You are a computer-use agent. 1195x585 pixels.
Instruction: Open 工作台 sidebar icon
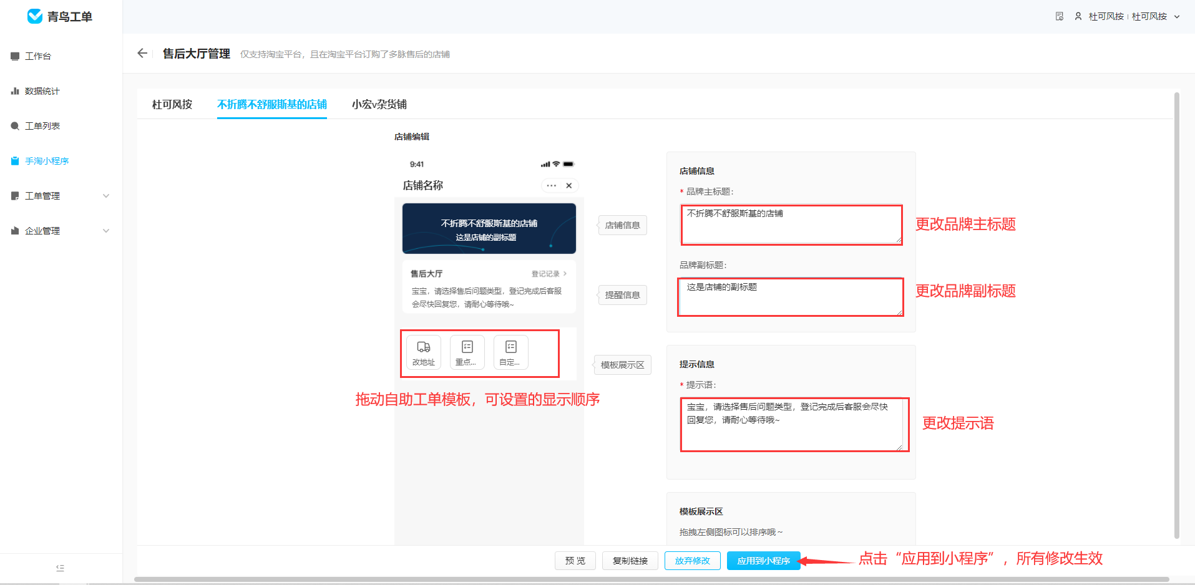pyautogui.click(x=15, y=56)
